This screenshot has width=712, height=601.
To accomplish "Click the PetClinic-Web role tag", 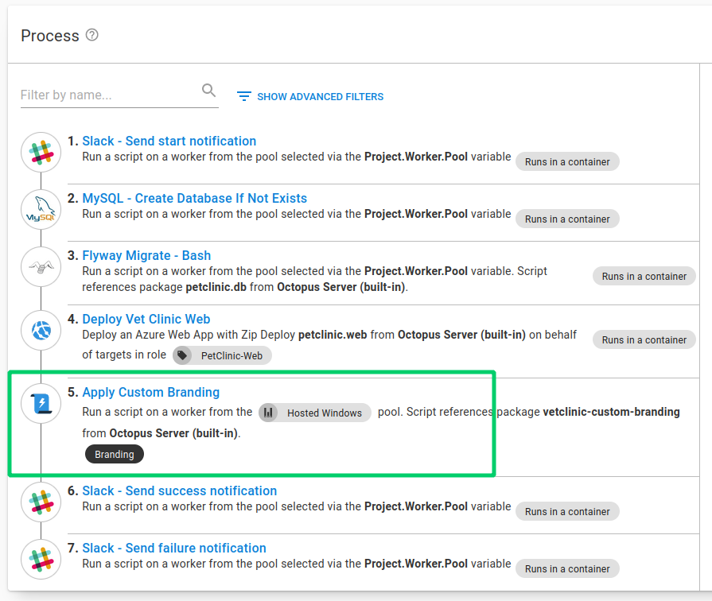I will pyautogui.click(x=223, y=355).
